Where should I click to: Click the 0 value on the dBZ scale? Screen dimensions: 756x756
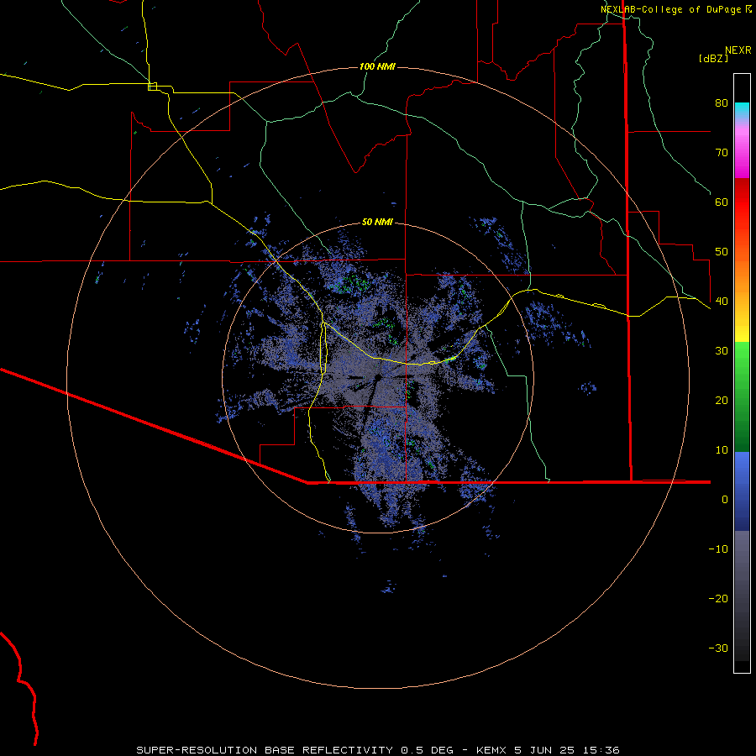[x=725, y=500]
